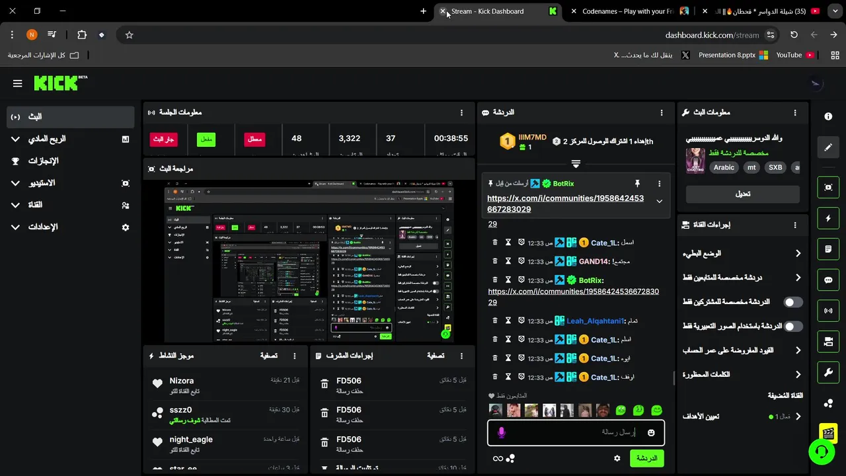Expand the pinned BotRix message chevron

(x=659, y=201)
